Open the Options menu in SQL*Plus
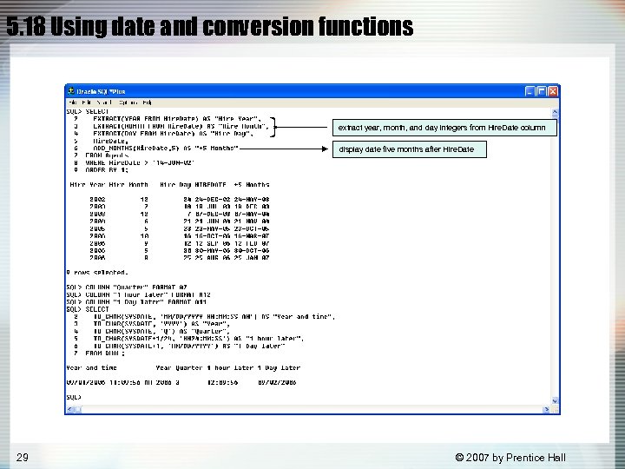 (128, 102)
